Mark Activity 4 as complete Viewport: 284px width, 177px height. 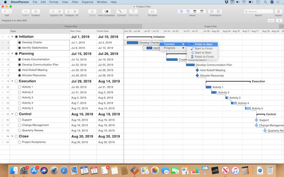pos(20,103)
